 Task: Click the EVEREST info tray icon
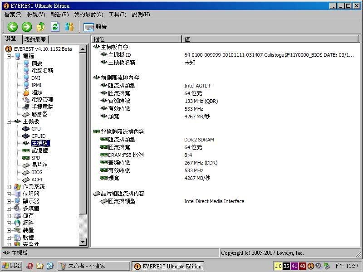coord(310,266)
